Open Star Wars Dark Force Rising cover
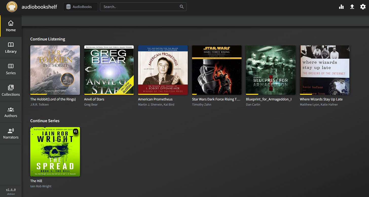 click(217, 70)
